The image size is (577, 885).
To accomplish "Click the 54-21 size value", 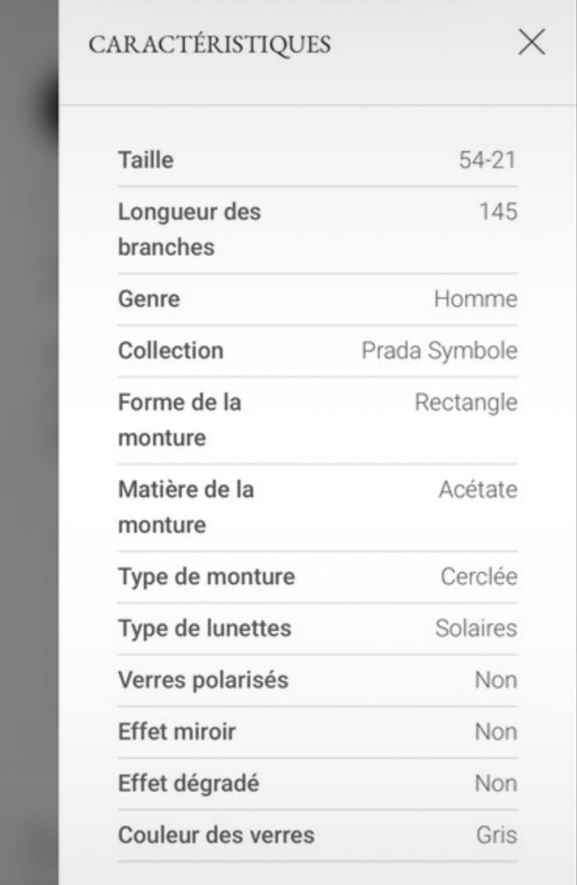I will coord(487,159).
